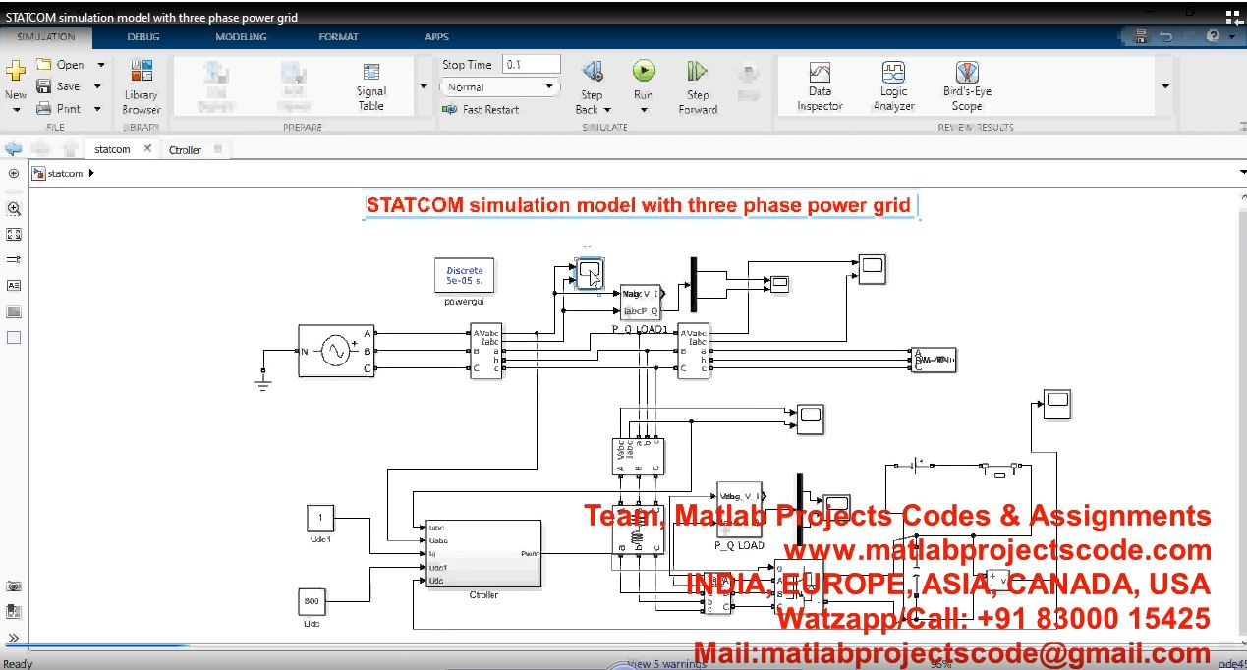The image size is (1247, 670).
Task: Expand the palette double-chevron button
Action: pos(14,637)
